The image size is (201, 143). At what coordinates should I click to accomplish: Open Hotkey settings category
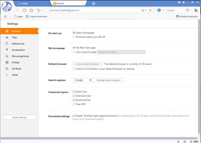coord(19,63)
